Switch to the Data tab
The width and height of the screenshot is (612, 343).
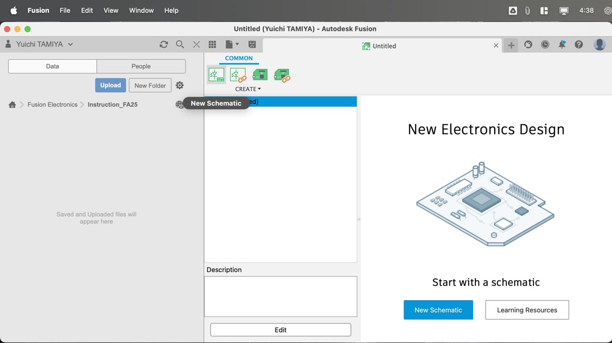[53, 66]
